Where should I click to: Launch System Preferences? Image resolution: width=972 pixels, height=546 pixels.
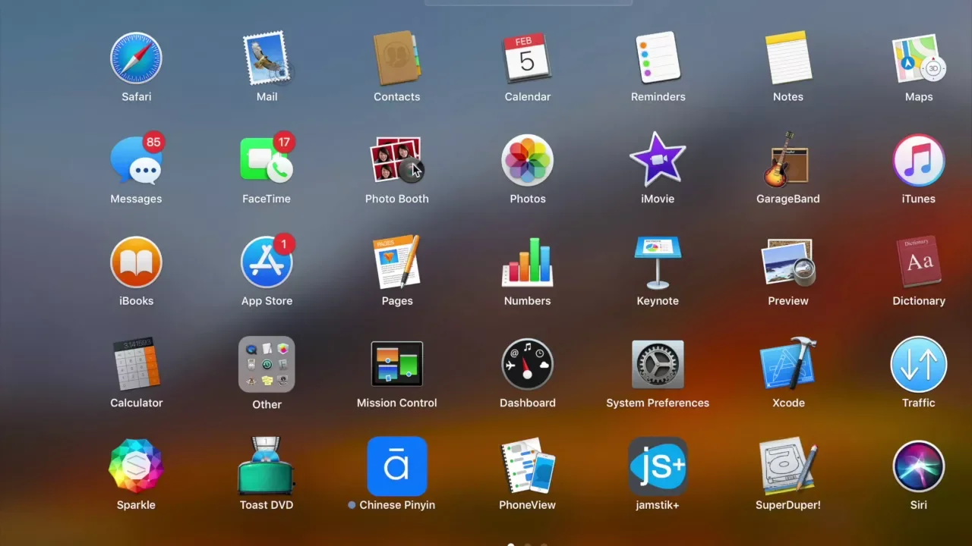658,365
